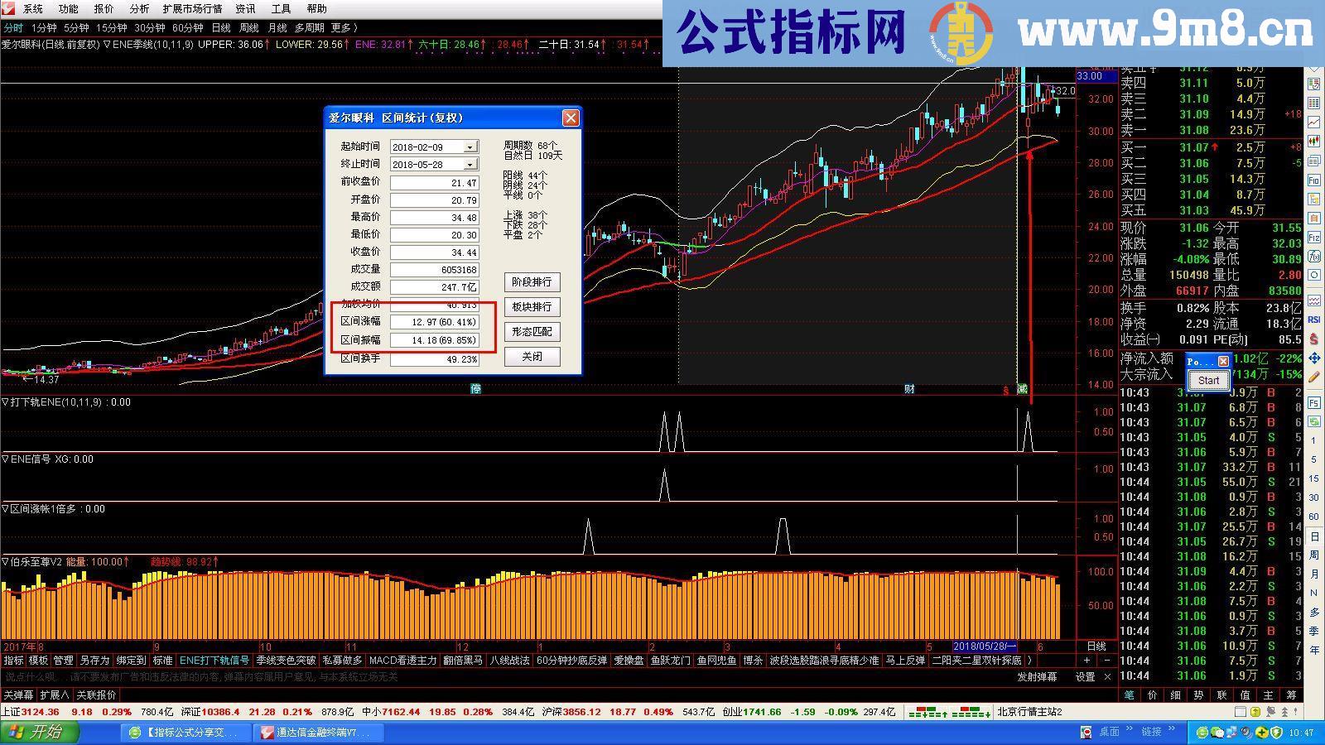Viewport: 1325px width, 745px height.
Task: Click the minus button beside indicator tabs
Action: point(1106,661)
